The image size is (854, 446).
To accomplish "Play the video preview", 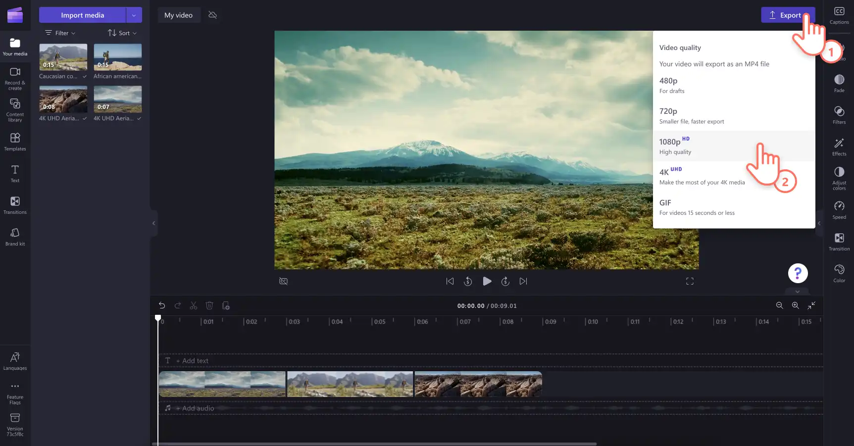I will (487, 281).
